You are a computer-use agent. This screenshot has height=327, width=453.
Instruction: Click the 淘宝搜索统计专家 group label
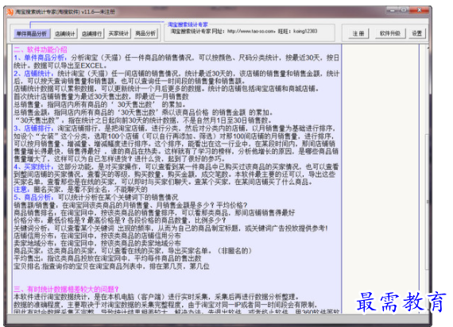[x=188, y=25]
